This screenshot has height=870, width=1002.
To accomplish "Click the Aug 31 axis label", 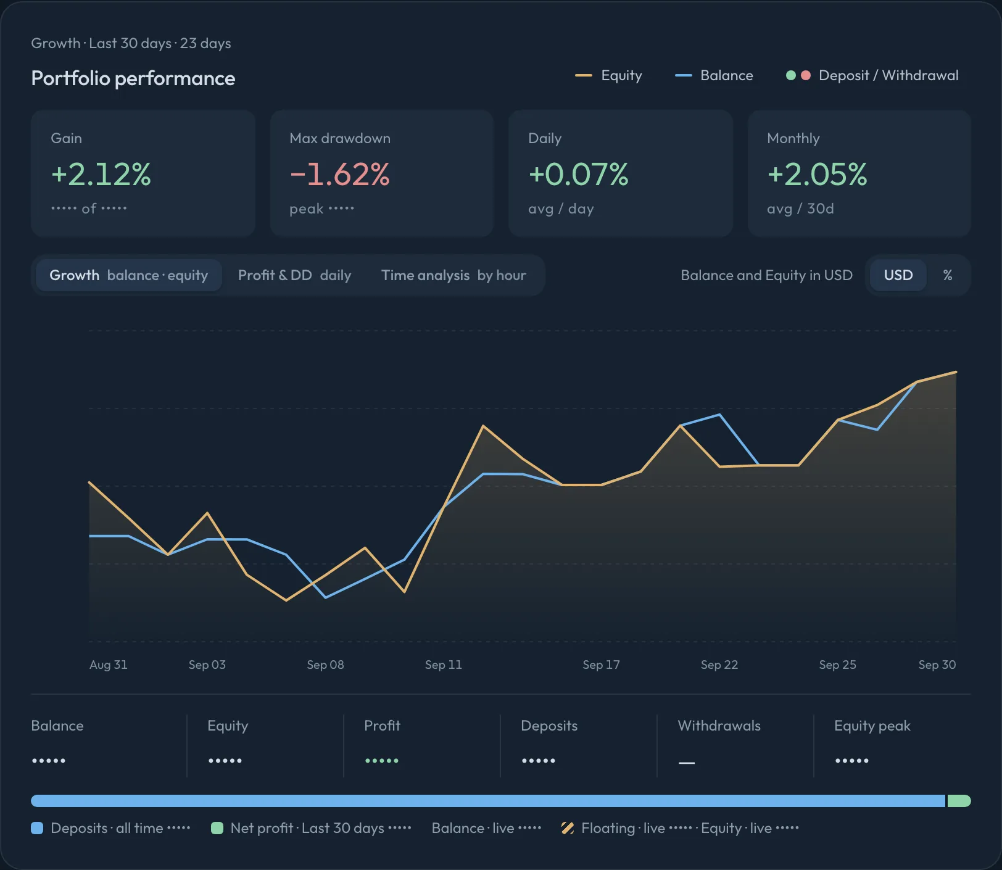I will pos(108,665).
